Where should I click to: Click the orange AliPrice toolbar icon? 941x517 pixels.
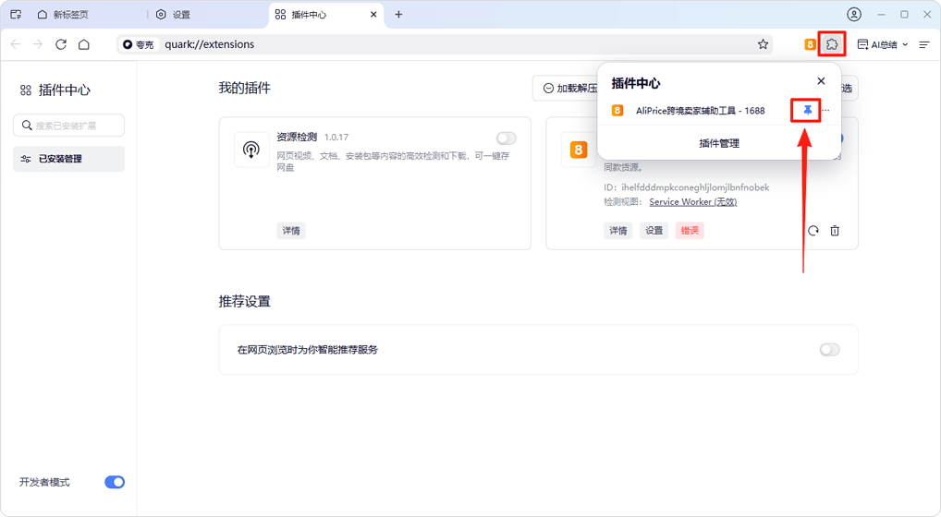810,44
